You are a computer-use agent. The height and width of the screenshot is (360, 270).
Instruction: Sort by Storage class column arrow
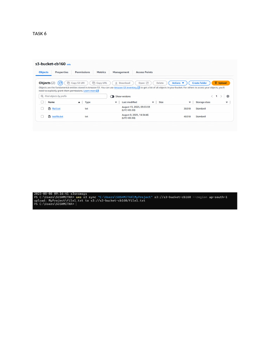(227, 102)
